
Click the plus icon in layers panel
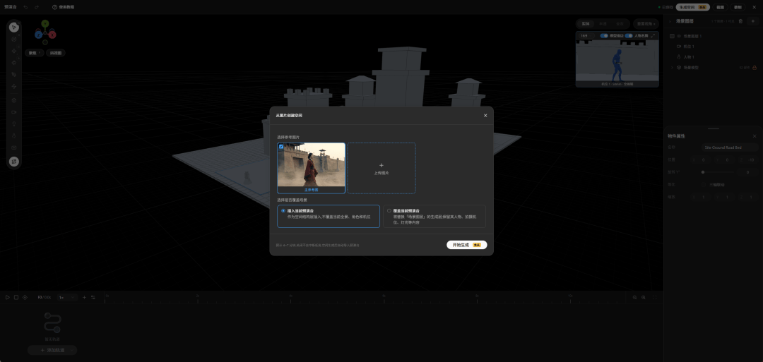pos(753,21)
